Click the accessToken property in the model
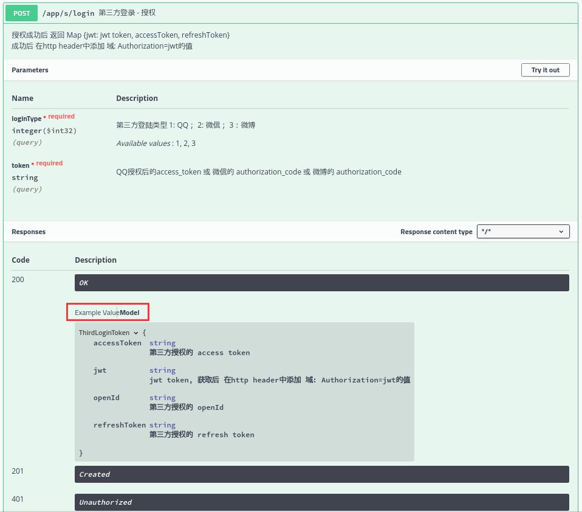This screenshot has width=582, height=512. (x=117, y=343)
